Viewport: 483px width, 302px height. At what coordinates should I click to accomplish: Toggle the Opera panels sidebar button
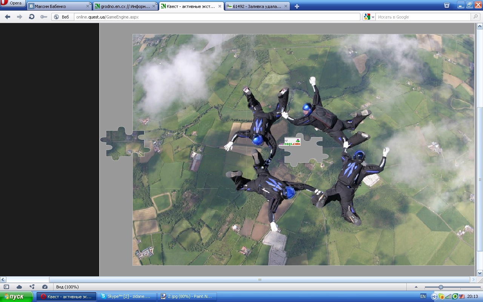point(6,287)
